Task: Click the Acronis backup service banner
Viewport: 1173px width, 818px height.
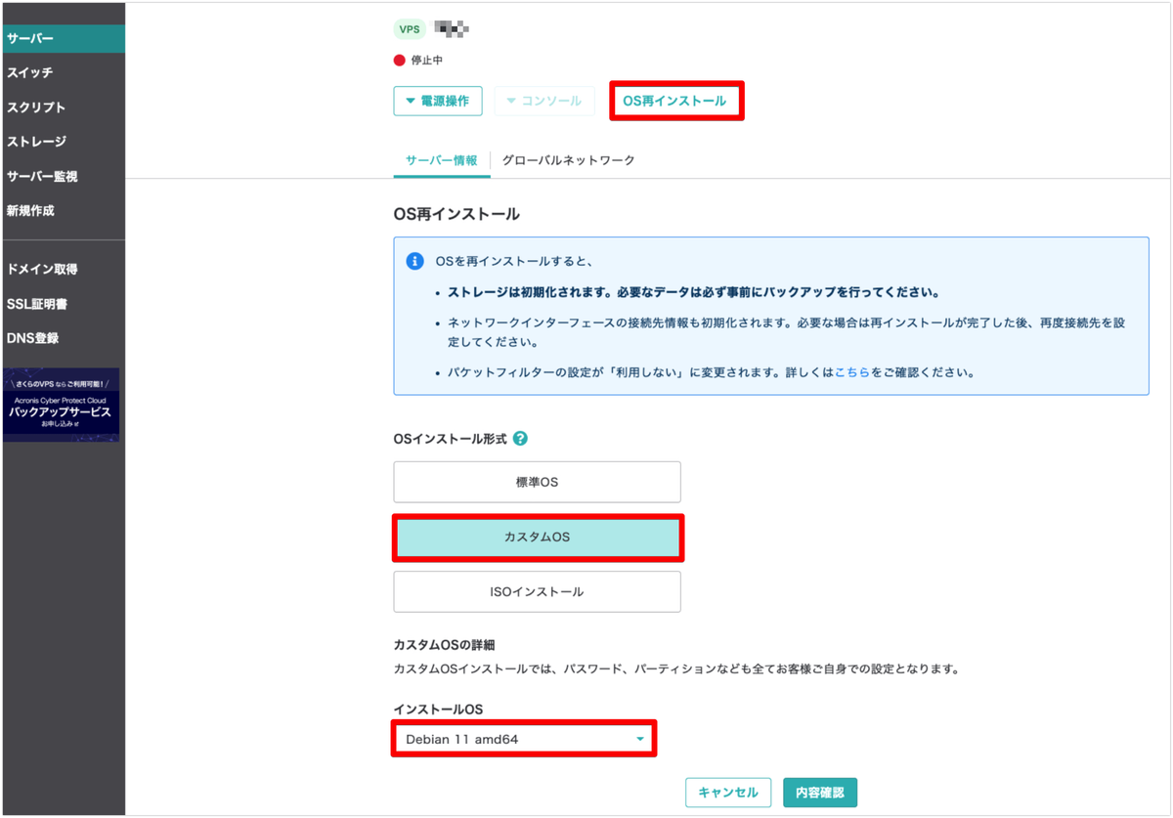Action: click(62, 404)
